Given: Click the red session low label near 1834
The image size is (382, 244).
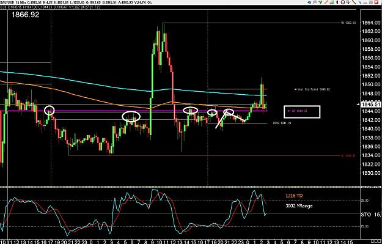Looking at the screenshot, I should (348, 156).
